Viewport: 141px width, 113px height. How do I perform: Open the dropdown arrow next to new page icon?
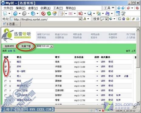pos(9,14)
